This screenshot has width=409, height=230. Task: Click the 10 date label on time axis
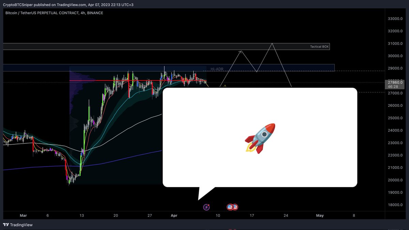pos(218,215)
